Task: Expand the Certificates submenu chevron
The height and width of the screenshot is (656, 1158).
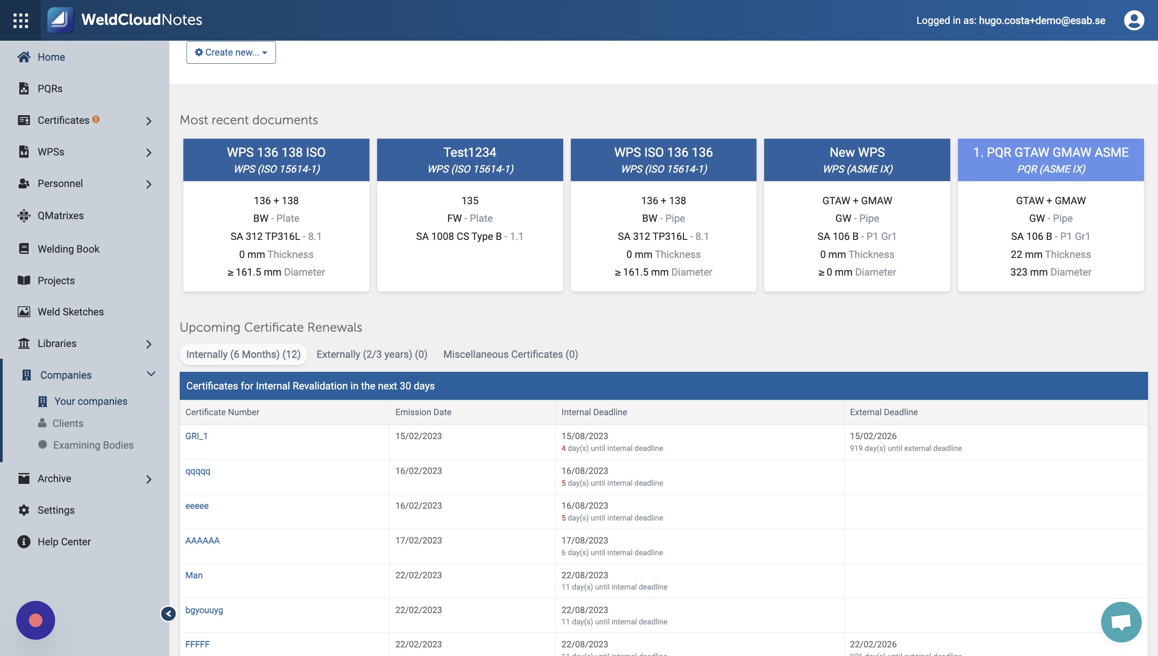Action: (149, 121)
